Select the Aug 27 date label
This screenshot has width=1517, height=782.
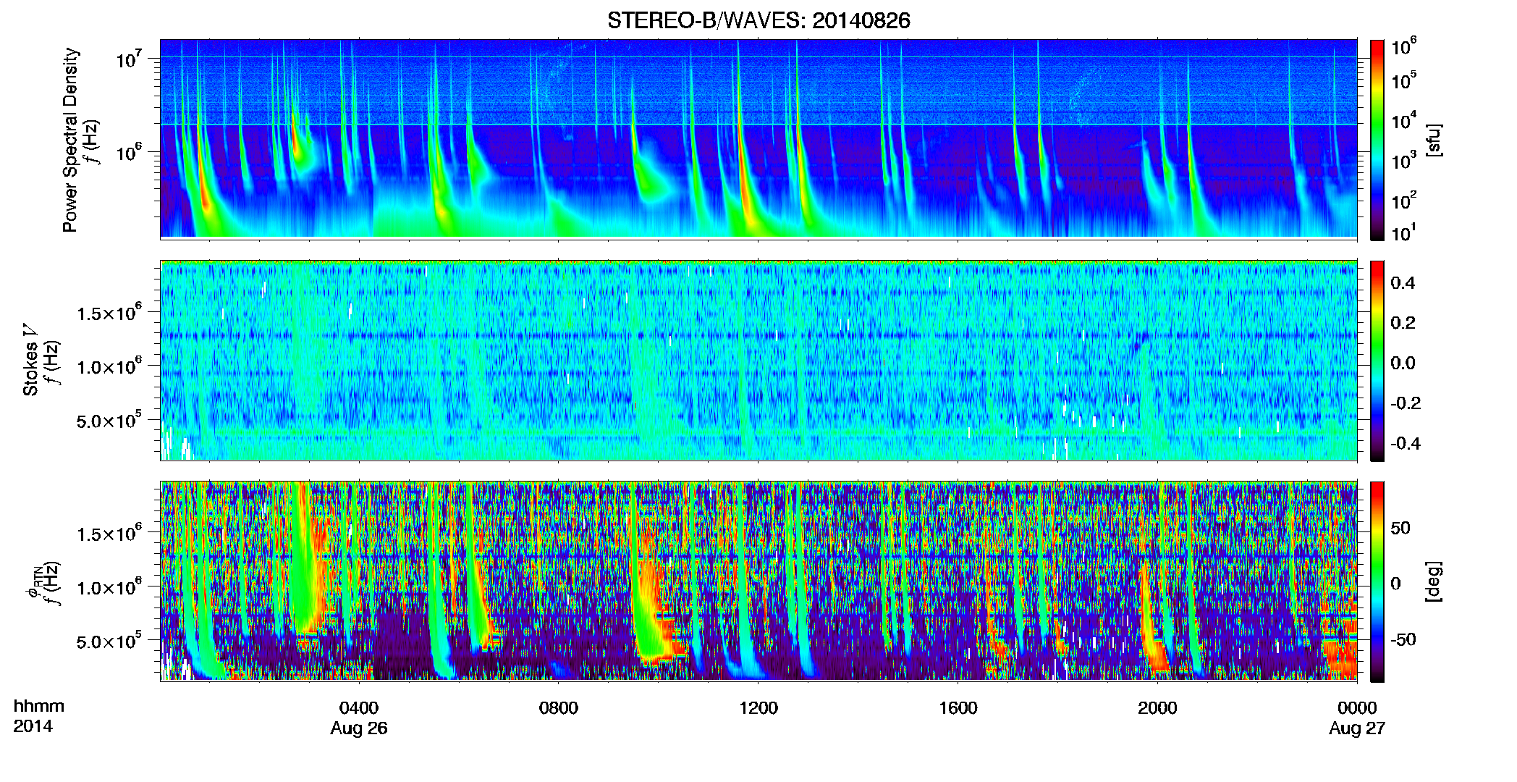tap(1357, 728)
